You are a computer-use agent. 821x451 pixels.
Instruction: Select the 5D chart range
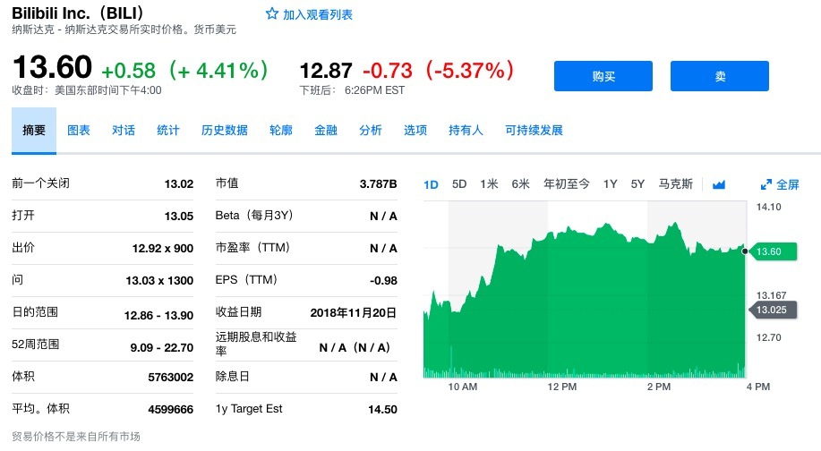459,184
